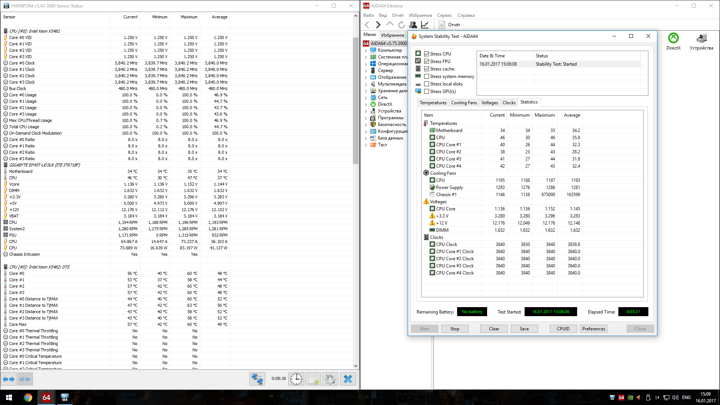The width and height of the screenshot is (720, 405).
Task: Expand the Компьютер tree node
Action: click(x=366, y=50)
